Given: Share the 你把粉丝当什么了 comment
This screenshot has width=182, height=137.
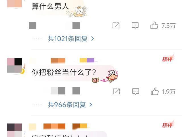Looking at the screenshot, I should click(x=116, y=91).
